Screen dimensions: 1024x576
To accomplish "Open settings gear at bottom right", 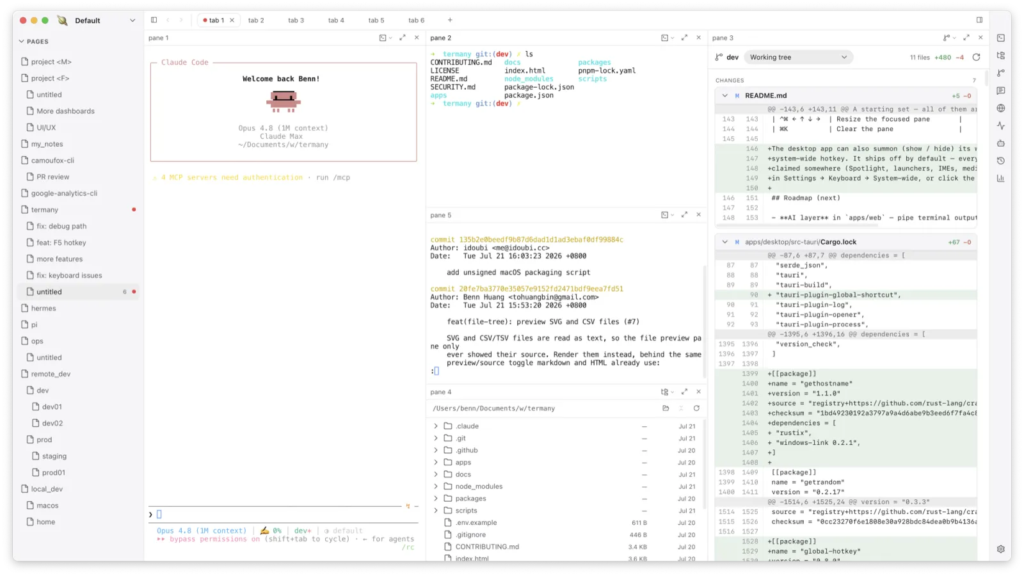I will [x=1001, y=549].
